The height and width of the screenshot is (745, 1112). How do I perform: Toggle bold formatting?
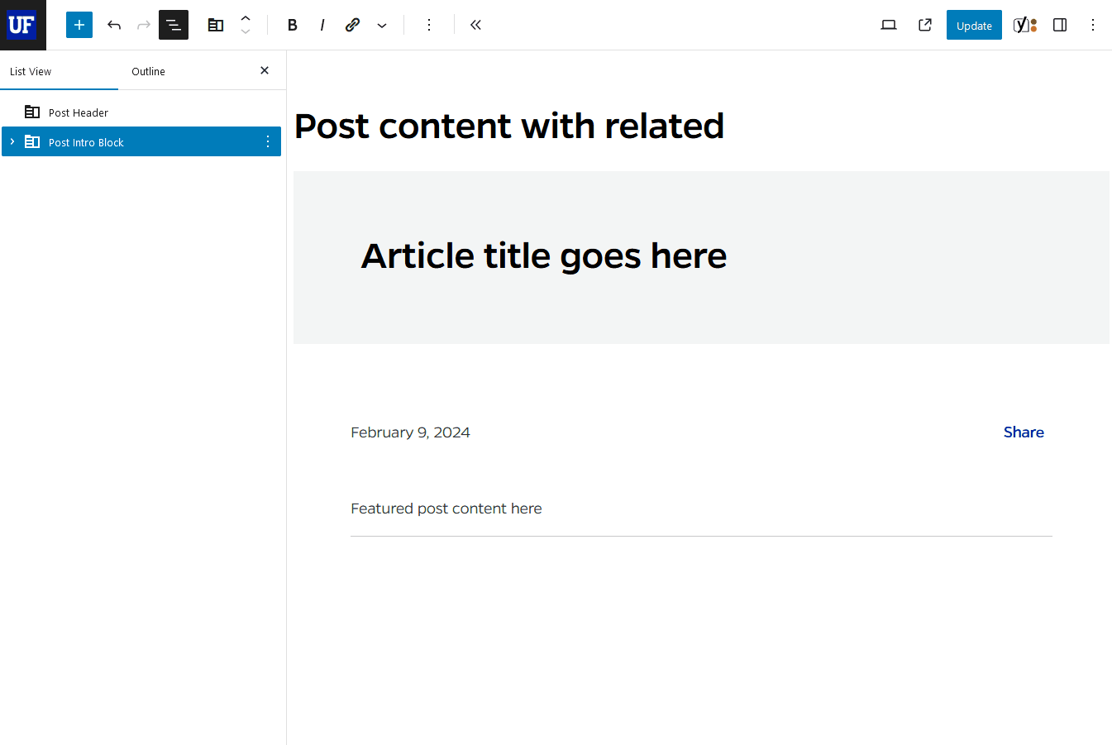pyautogui.click(x=292, y=25)
